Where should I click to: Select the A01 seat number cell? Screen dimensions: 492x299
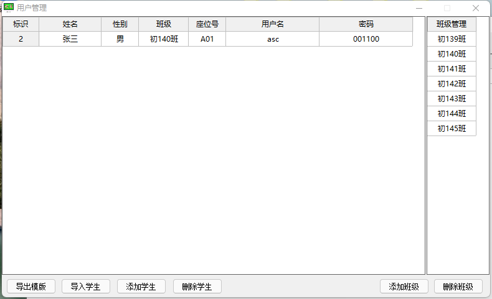207,39
